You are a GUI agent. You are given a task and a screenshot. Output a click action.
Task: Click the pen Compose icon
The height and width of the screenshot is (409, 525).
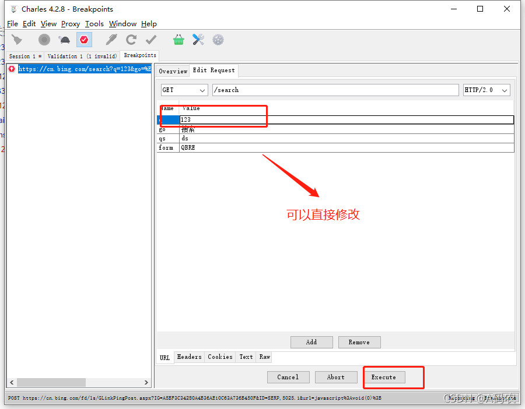pyautogui.click(x=111, y=40)
